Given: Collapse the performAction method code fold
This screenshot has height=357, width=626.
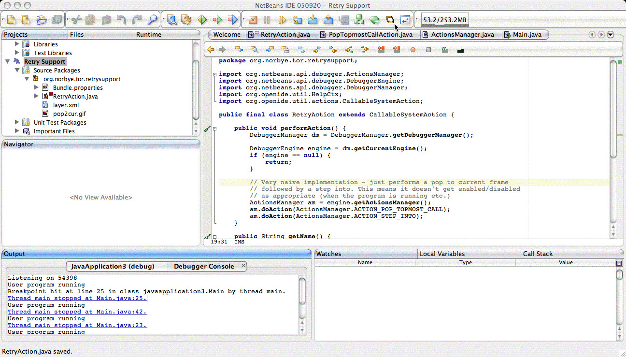Looking at the screenshot, I should coord(214,129).
